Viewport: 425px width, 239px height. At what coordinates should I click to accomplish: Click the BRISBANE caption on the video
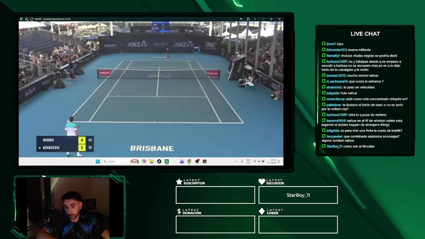(x=152, y=148)
